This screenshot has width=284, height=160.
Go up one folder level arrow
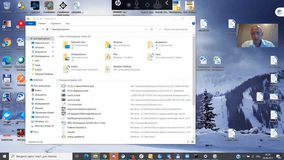[43, 29]
